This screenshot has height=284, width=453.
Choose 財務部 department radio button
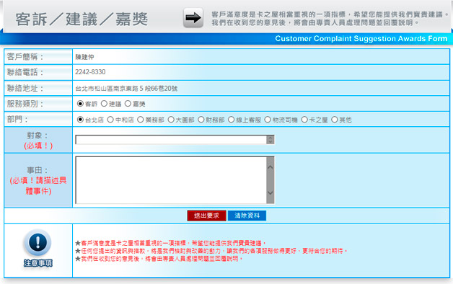tap(201, 120)
